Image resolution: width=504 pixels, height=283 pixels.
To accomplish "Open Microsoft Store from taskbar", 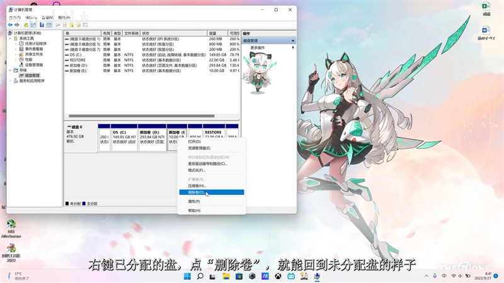I will (x=239, y=276).
